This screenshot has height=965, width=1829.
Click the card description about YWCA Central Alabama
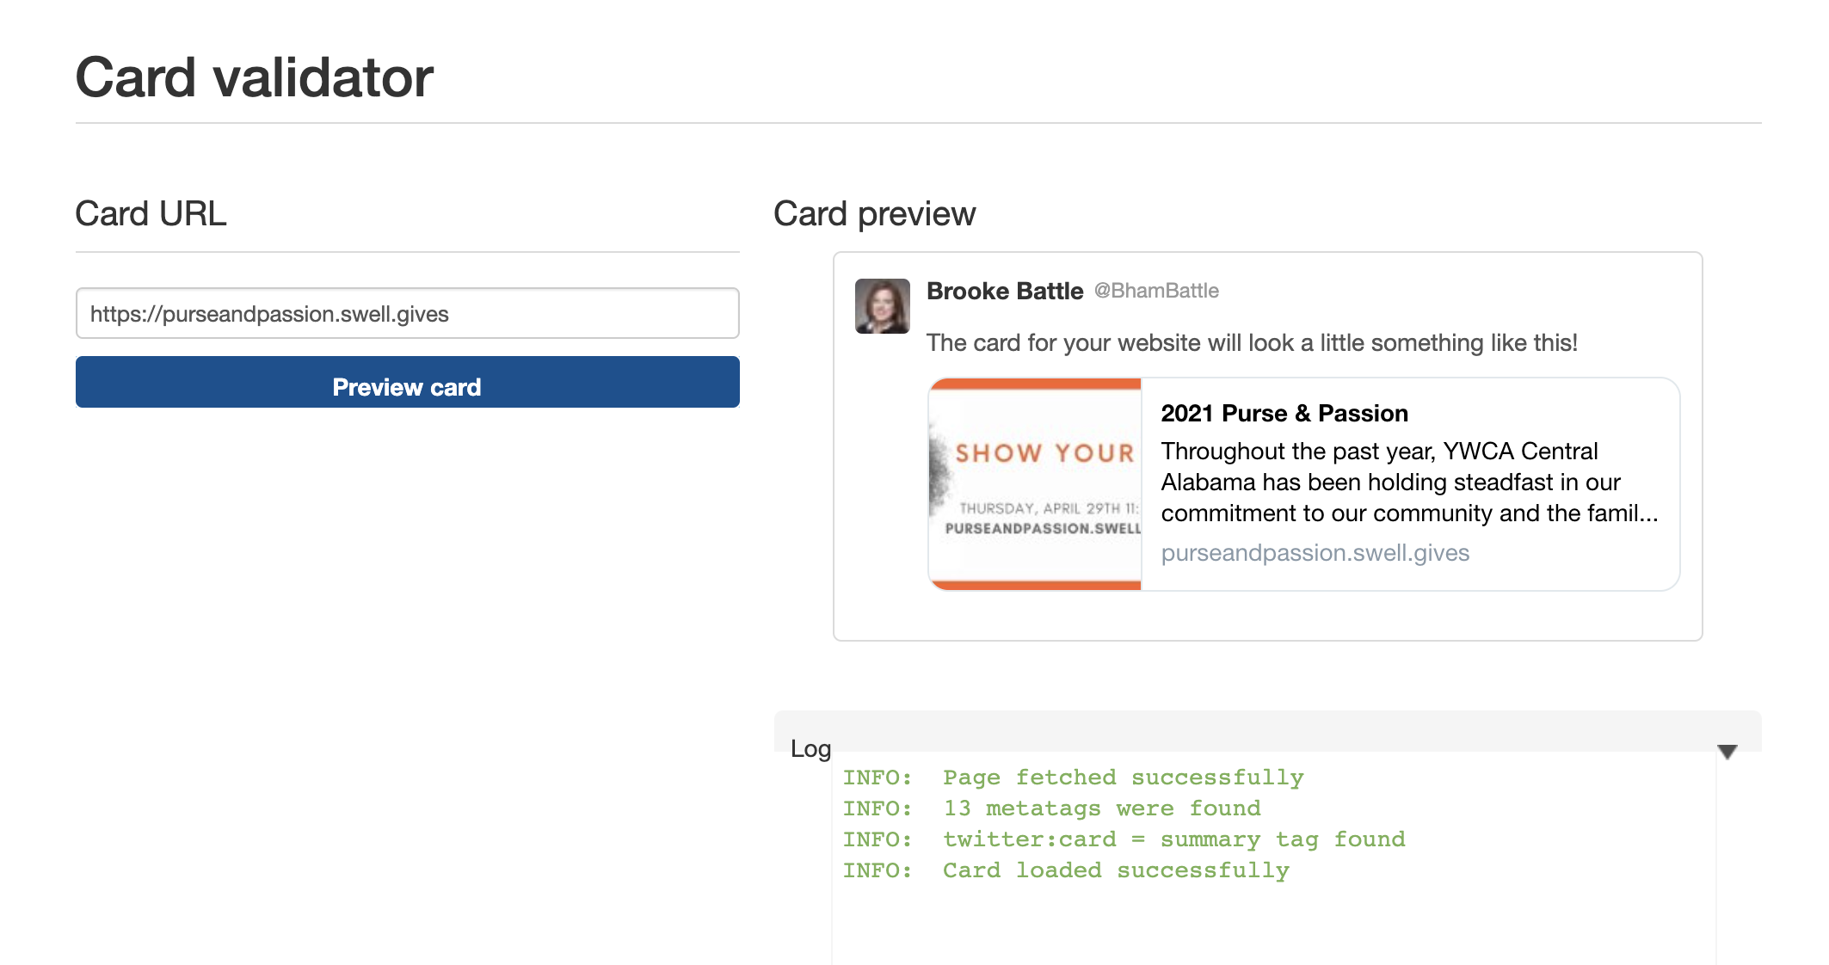(1408, 482)
